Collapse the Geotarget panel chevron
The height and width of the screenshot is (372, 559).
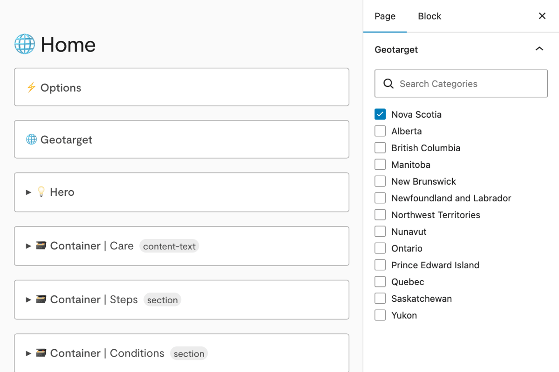539,49
